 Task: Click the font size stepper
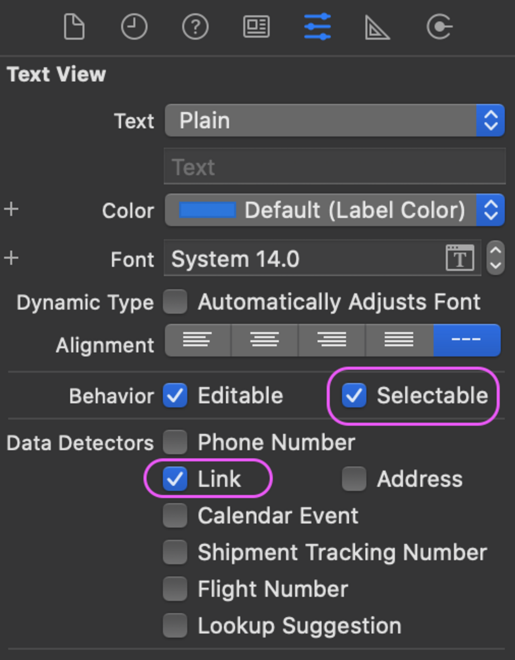tap(496, 258)
